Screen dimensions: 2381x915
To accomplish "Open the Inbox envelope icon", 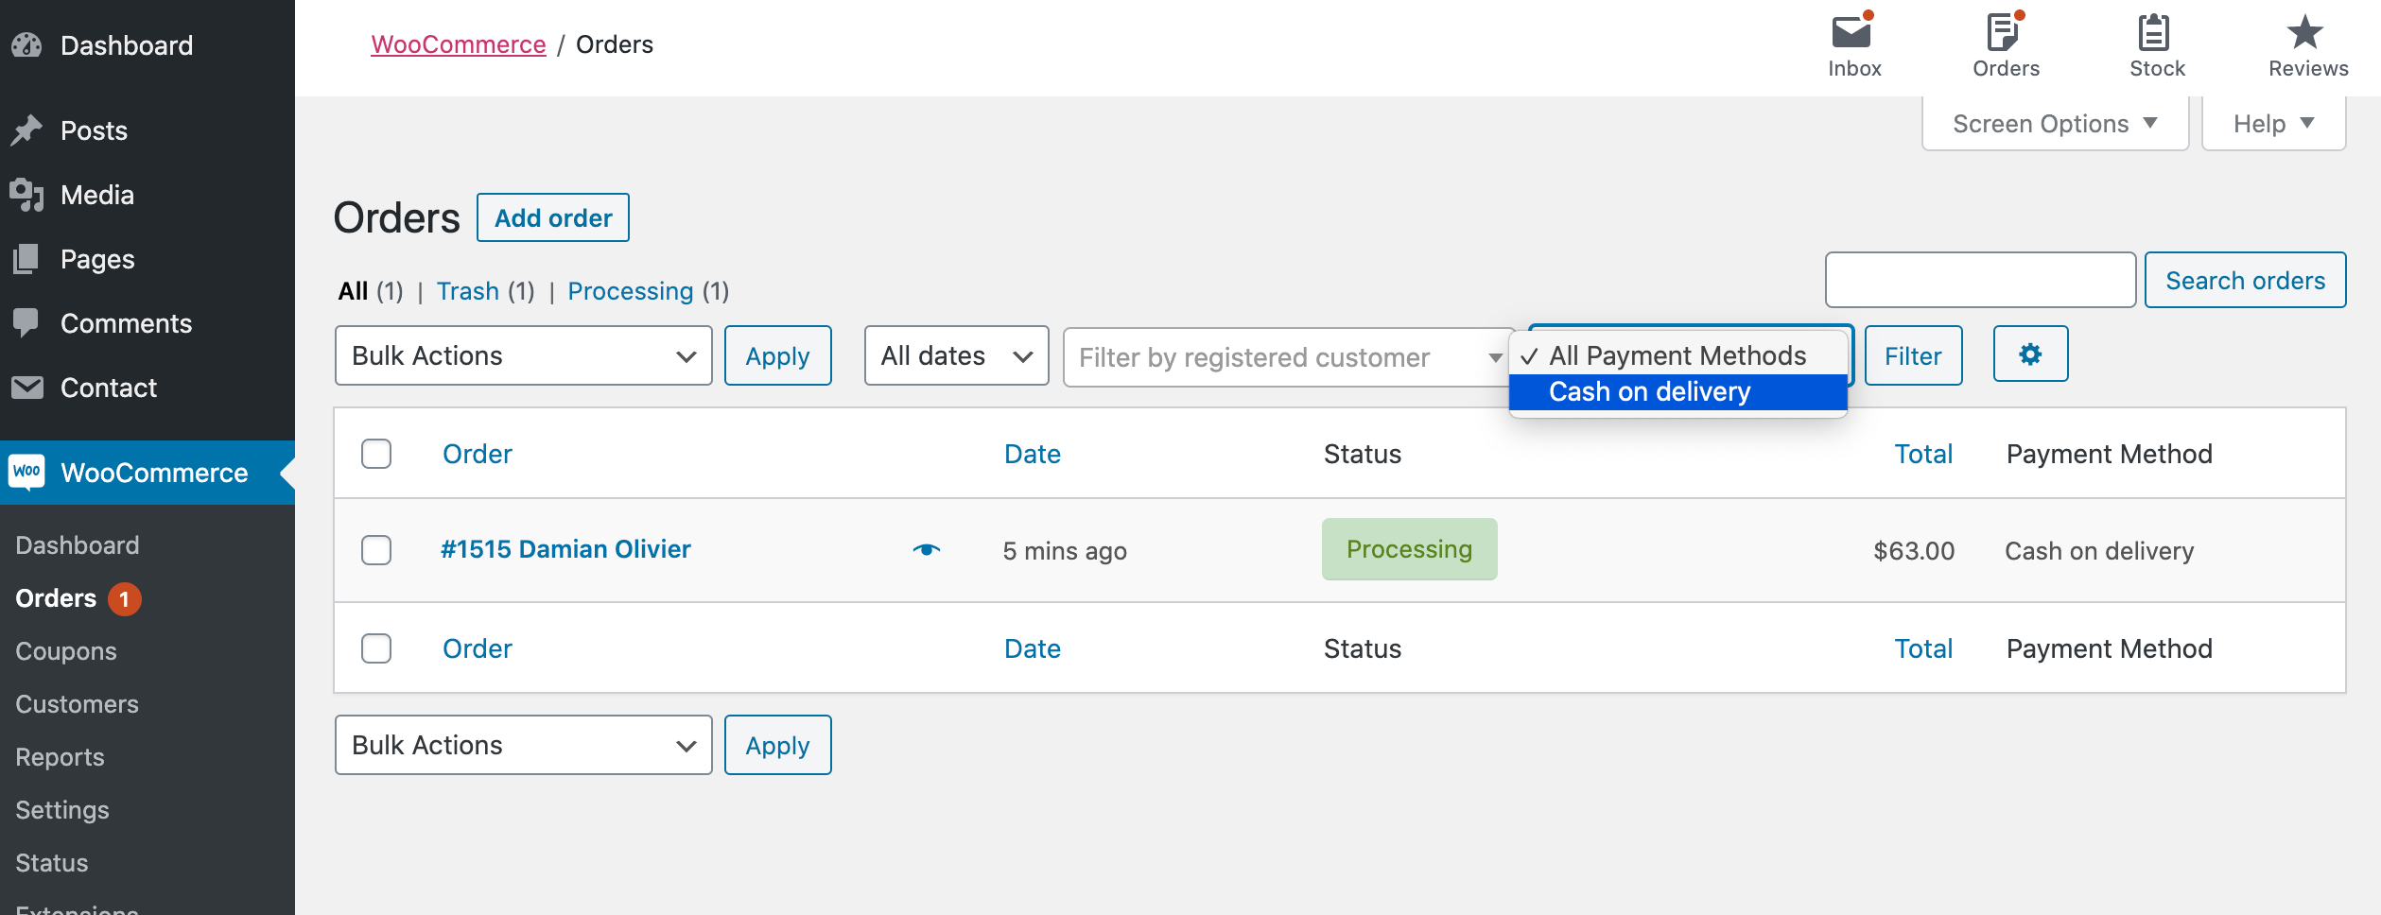I will (x=1851, y=33).
